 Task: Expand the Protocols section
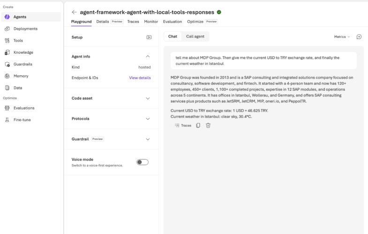[x=148, y=119]
